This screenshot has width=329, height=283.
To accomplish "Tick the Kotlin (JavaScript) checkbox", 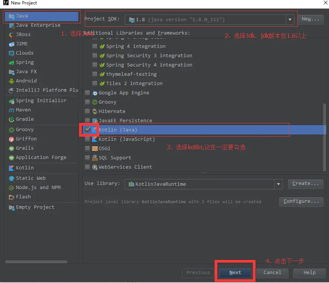I will pos(87,139).
